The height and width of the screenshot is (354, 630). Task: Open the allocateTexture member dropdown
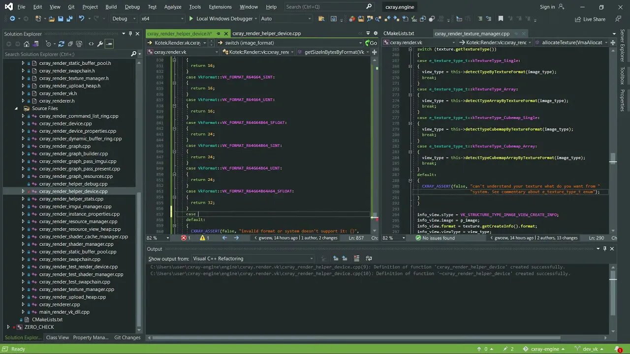571,43
